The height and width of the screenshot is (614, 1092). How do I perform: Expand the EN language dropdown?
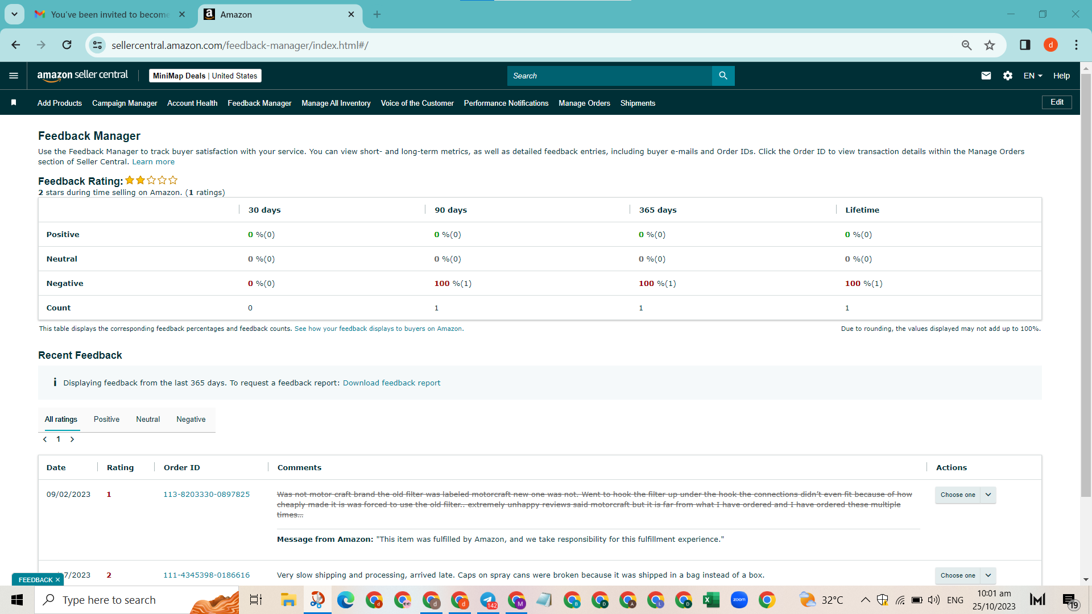(1033, 76)
